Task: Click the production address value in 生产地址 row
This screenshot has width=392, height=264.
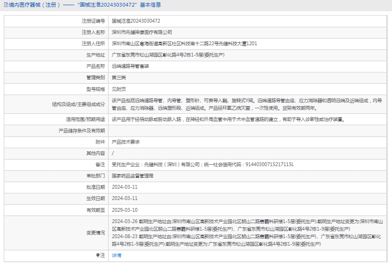Action: point(168,55)
